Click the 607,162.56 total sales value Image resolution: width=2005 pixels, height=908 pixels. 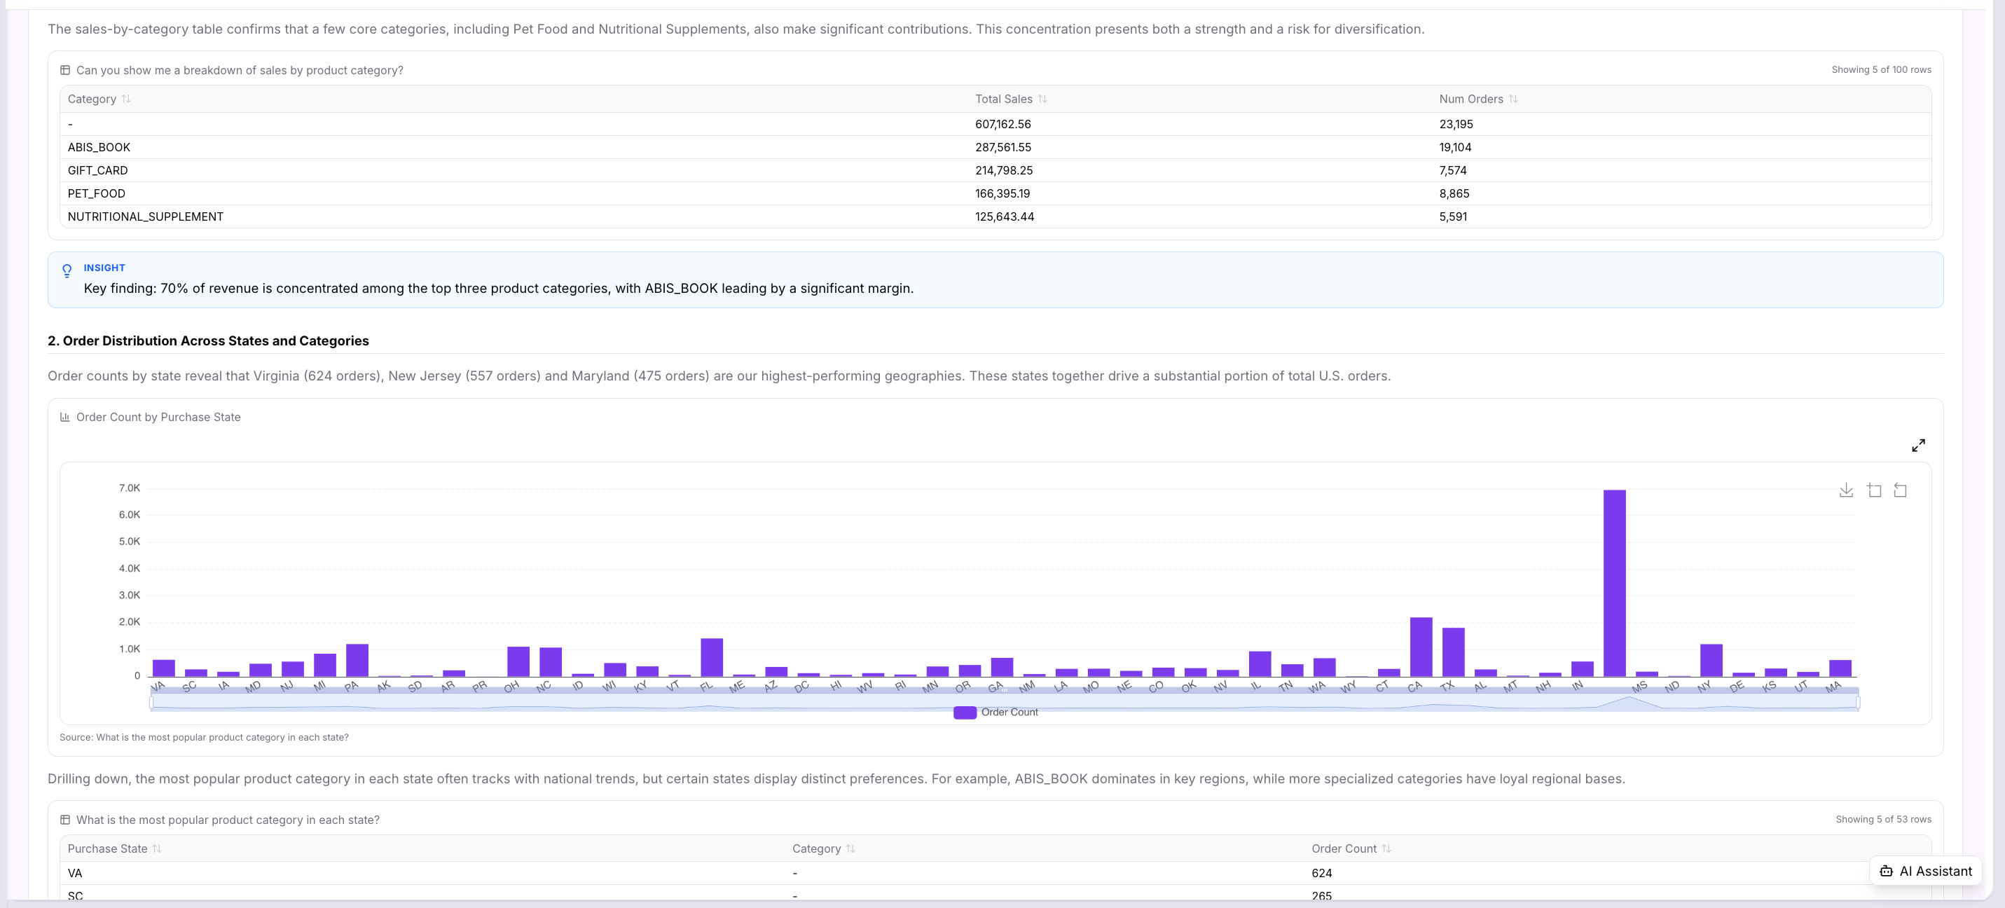pyautogui.click(x=1002, y=125)
